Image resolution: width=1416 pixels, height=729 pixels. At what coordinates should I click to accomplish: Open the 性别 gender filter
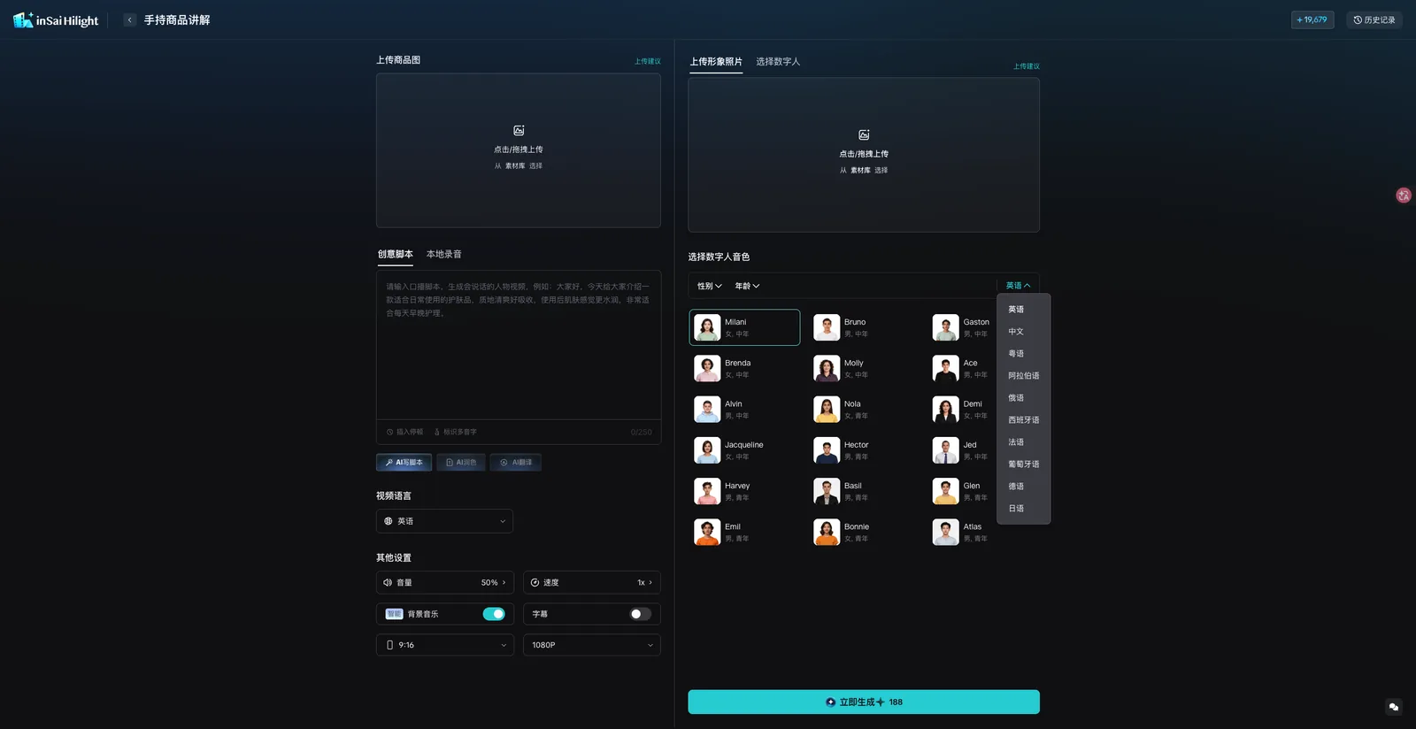coord(710,286)
